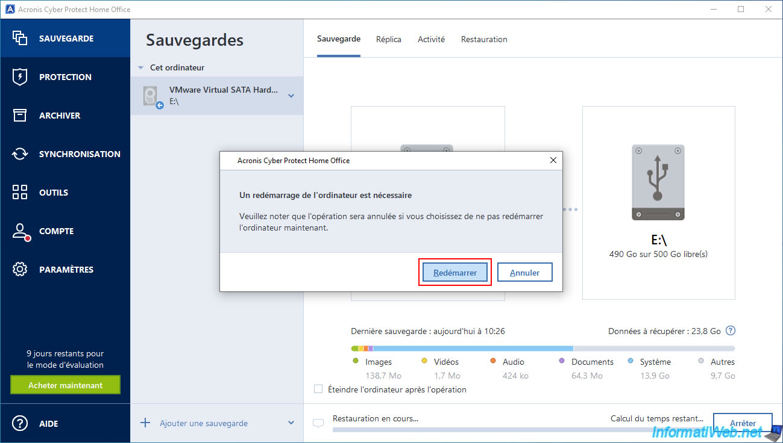Open Aide via question mark icon
Screen dimensions: 783x443
[x=20, y=423]
